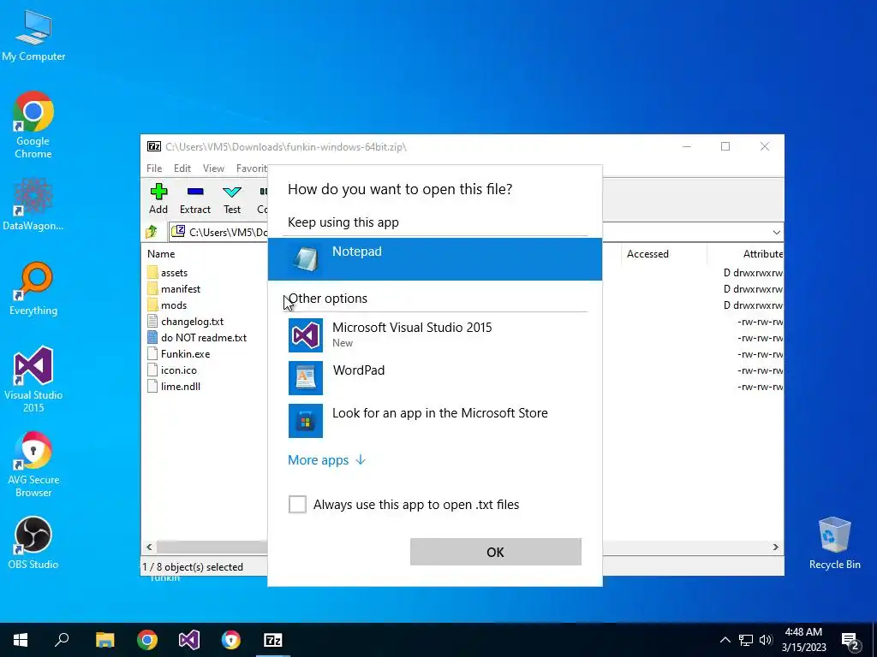This screenshot has width=877, height=657.
Task: Click Chrome icon in taskbar
Action: click(147, 640)
